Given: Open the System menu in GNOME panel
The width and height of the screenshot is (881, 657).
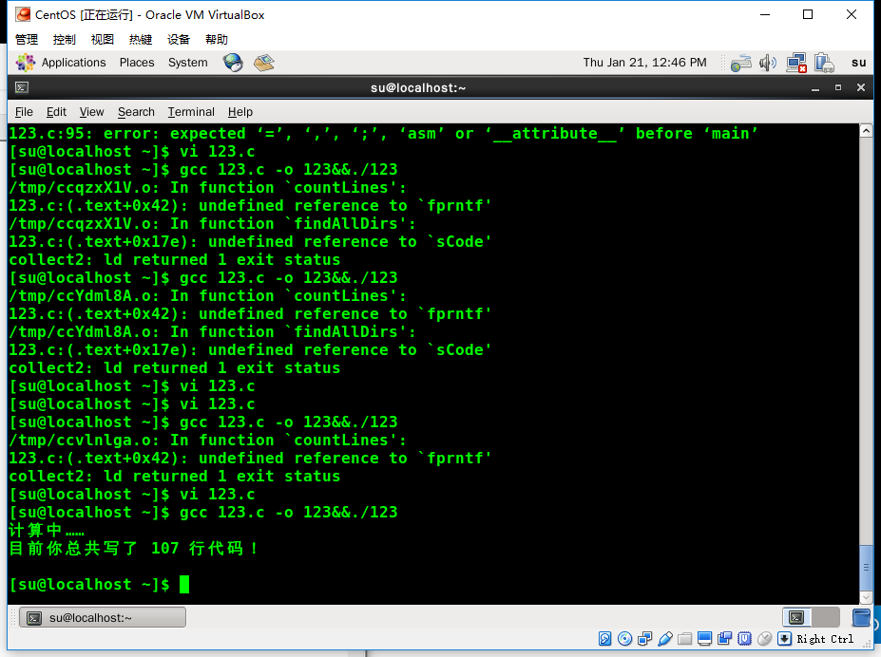Looking at the screenshot, I should [x=187, y=63].
